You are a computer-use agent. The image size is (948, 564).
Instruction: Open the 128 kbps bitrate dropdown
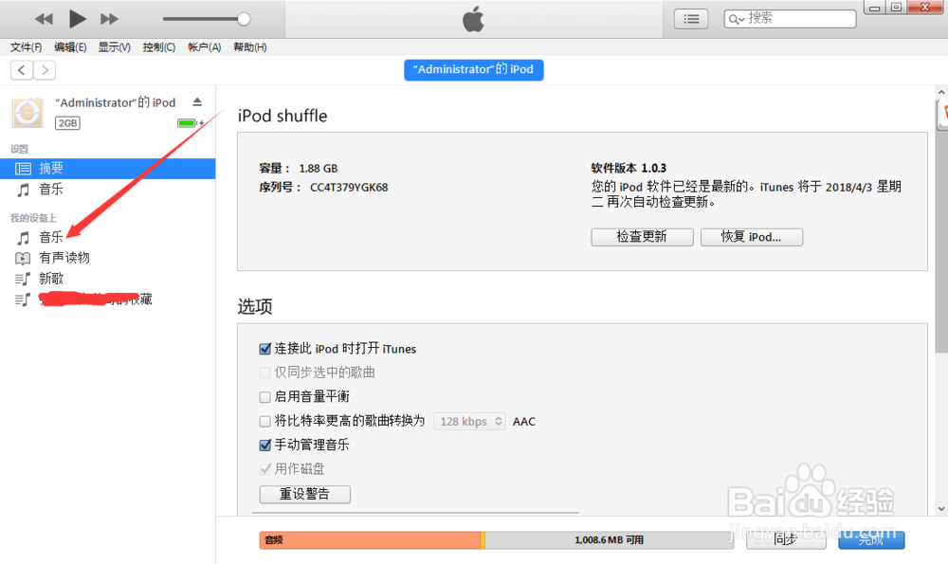pos(470,421)
